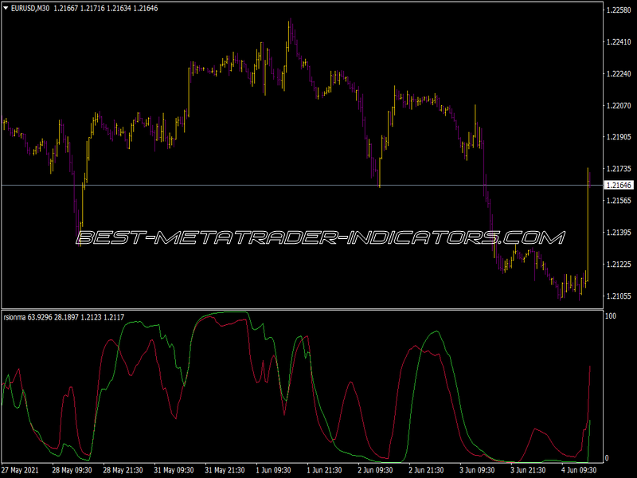Click the 2 Jun 09:30 time label
Screen dimensions: 637x478
[375, 470]
